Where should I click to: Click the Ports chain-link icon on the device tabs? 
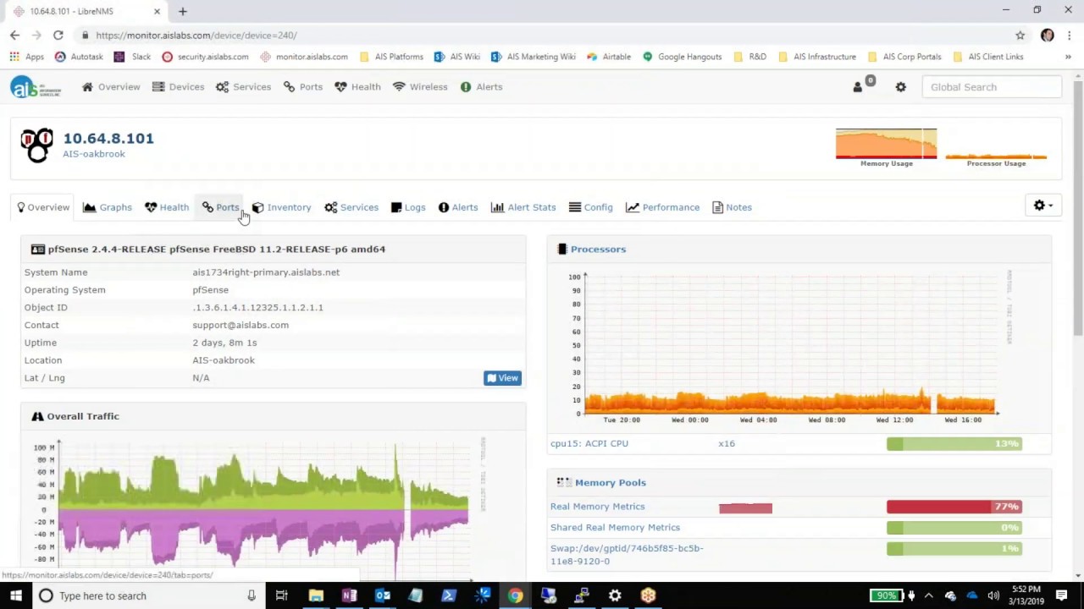click(207, 207)
